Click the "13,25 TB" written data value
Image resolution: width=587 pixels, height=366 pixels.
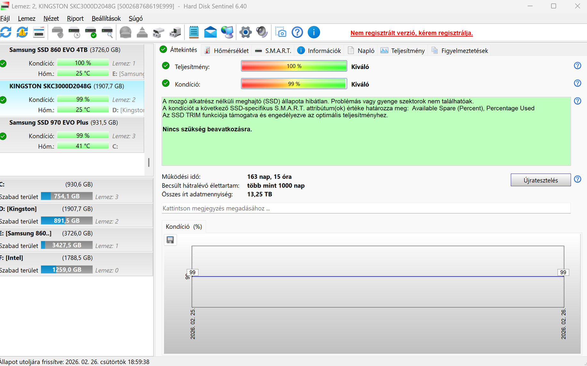point(260,194)
